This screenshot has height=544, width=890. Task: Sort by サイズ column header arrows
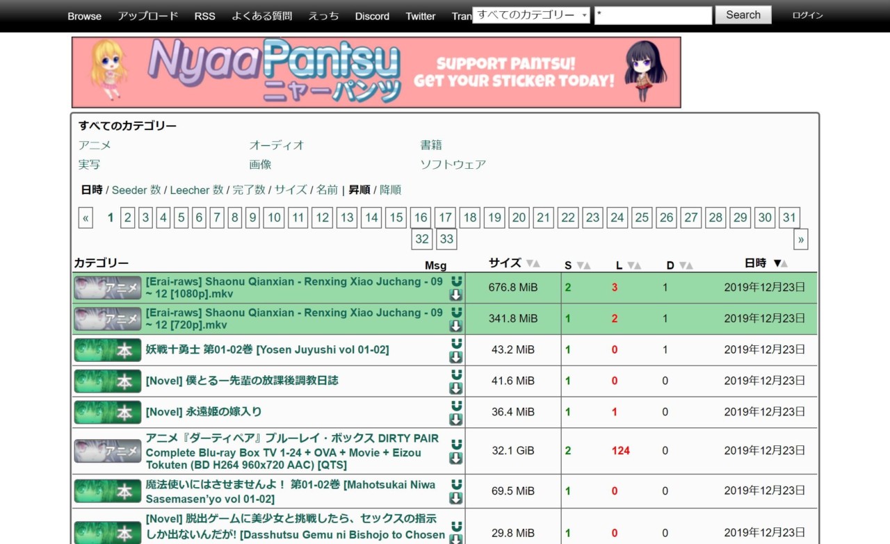click(x=533, y=264)
